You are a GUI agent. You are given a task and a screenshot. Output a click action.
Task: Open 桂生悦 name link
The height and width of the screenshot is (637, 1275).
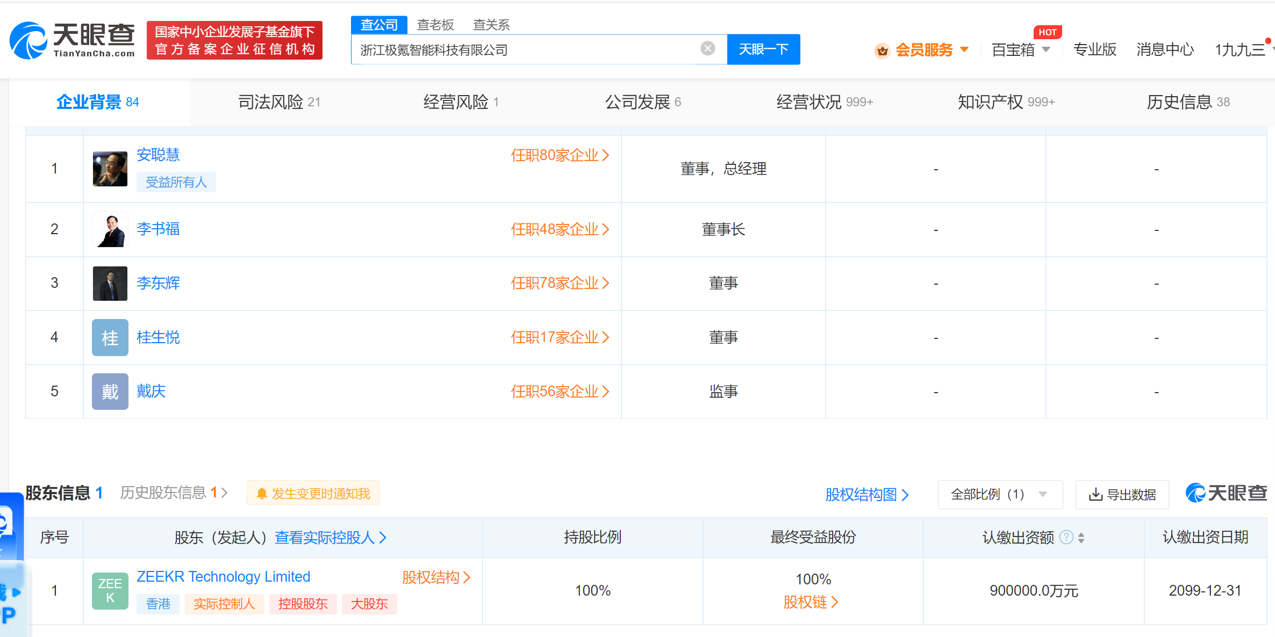pyautogui.click(x=158, y=337)
